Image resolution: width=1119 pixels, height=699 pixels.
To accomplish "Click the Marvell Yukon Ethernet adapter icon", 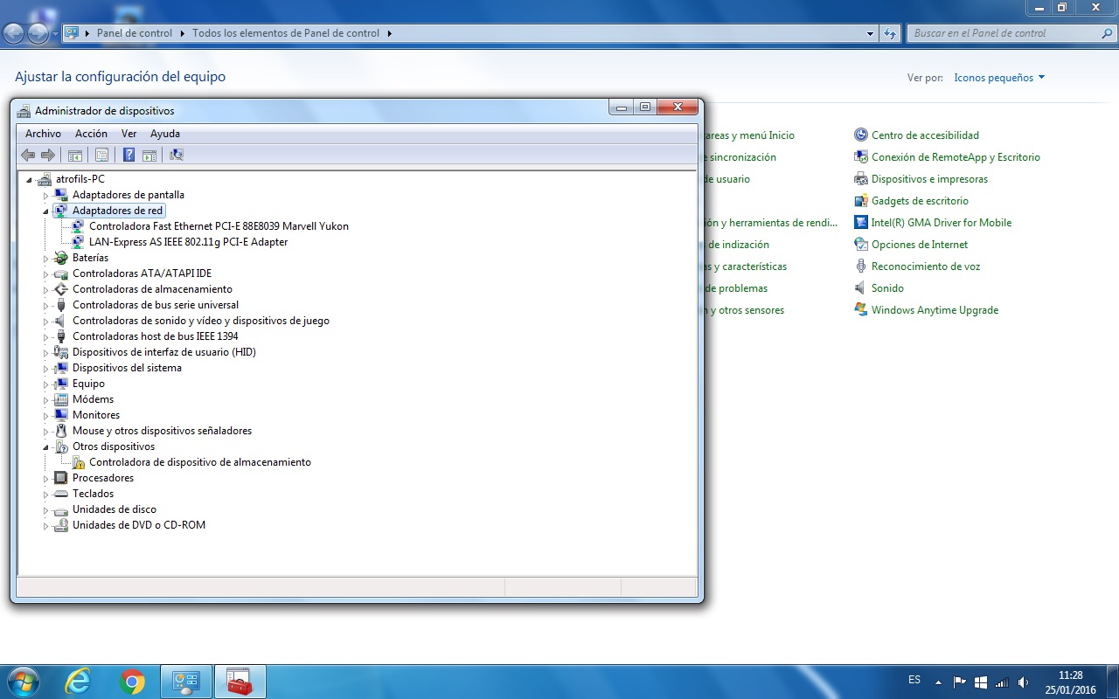I will (78, 226).
